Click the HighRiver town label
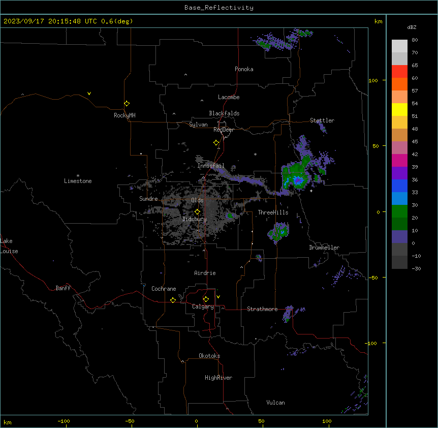Screen dimensions: 438x428 tap(218, 378)
